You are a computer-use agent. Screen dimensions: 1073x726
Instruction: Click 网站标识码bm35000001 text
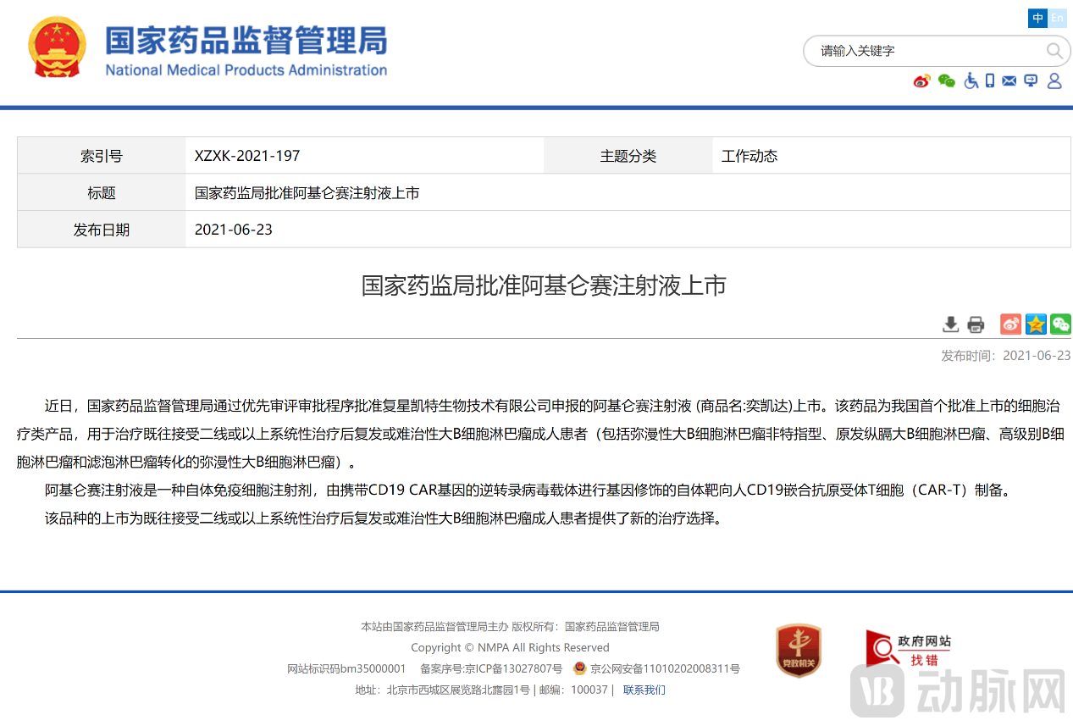coord(346,669)
